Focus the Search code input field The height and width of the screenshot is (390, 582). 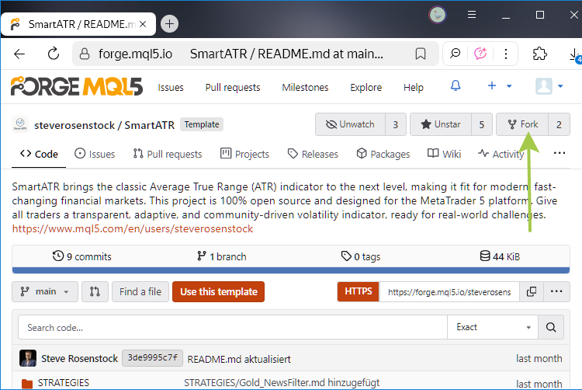(233, 327)
